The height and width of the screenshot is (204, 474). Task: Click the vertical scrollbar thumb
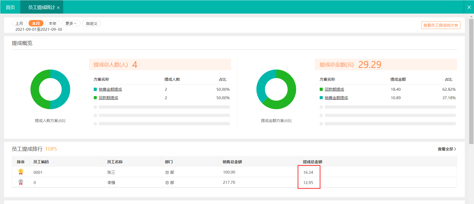(471, 81)
